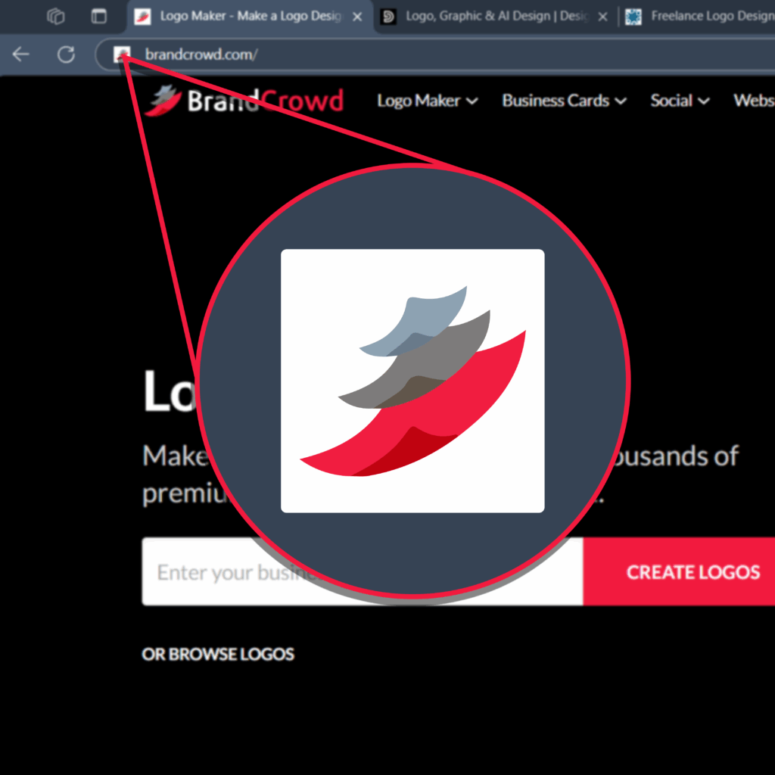Click the Designs.ai favicon on its tab
The width and height of the screenshot is (775, 775).
point(388,16)
